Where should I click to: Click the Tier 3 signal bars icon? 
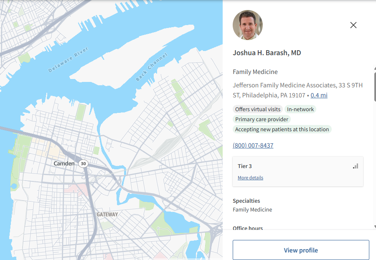coord(356,166)
